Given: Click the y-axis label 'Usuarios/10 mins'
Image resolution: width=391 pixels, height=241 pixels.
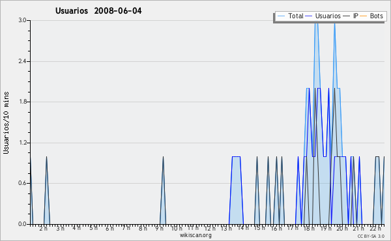Looking at the screenshot, I should click(x=6, y=122).
